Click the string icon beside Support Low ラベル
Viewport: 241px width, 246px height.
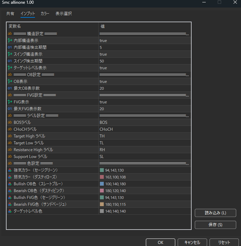pos(10,156)
